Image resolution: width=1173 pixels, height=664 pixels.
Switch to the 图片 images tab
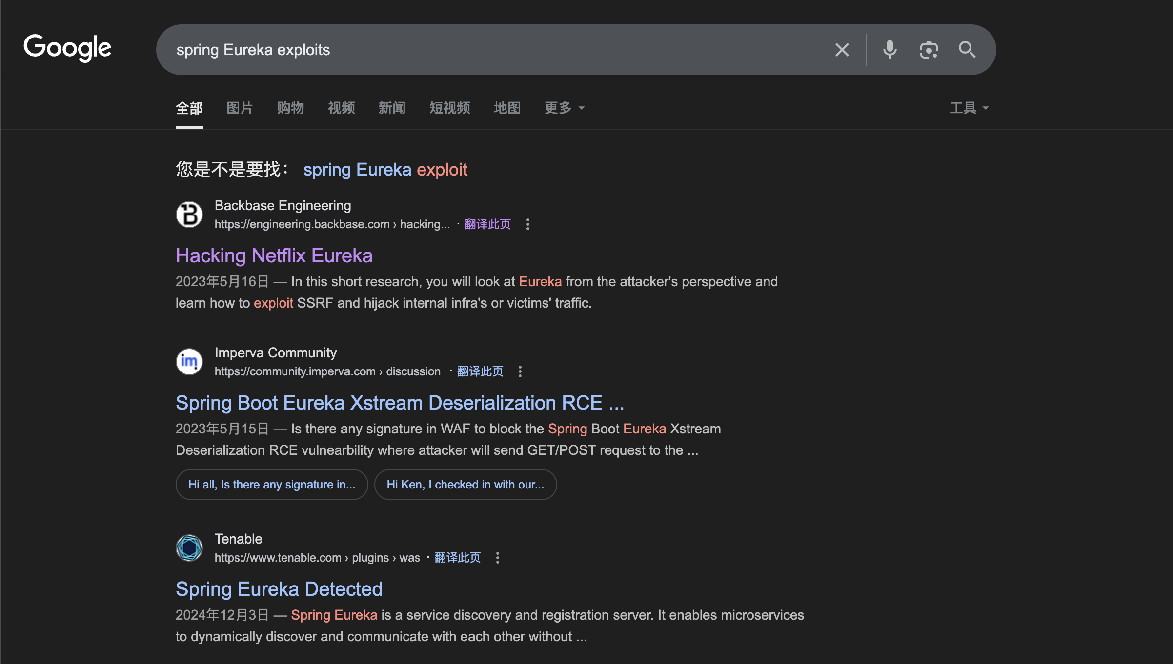tap(240, 108)
